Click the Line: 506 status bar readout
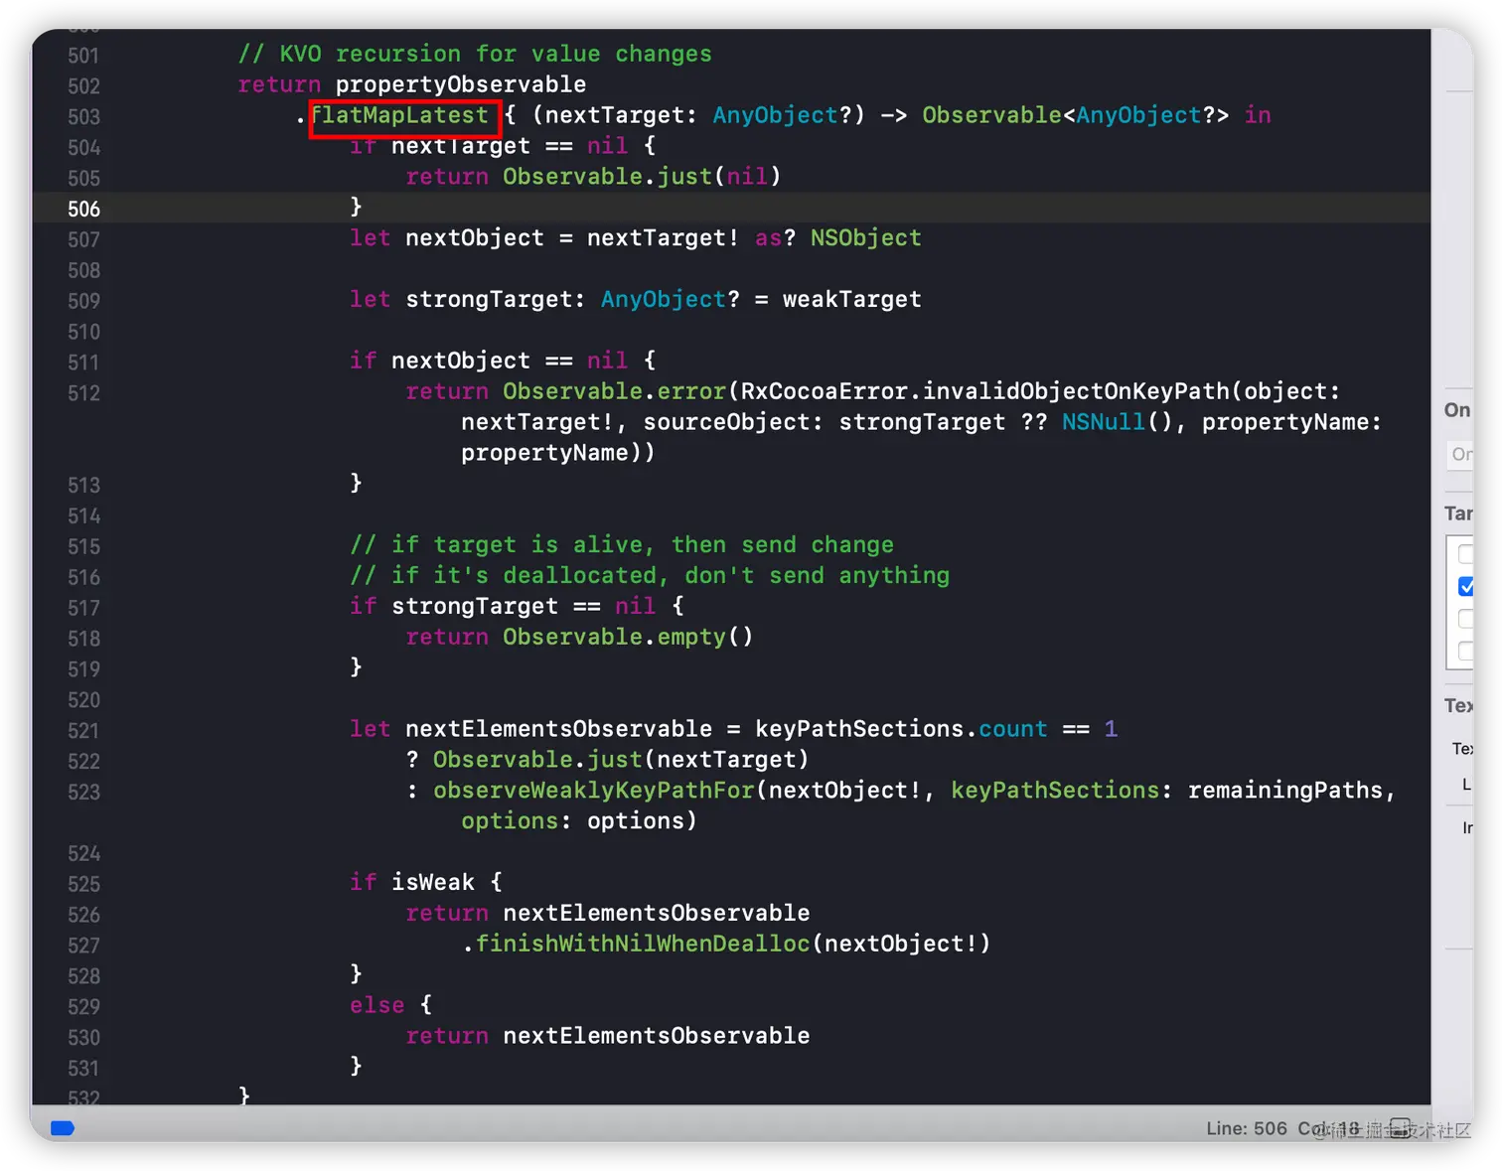Viewport: 1502px width, 1171px height. (1246, 1128)
